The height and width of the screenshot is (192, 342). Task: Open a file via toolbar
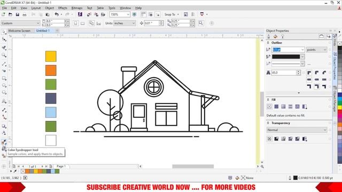pos(10,14)
